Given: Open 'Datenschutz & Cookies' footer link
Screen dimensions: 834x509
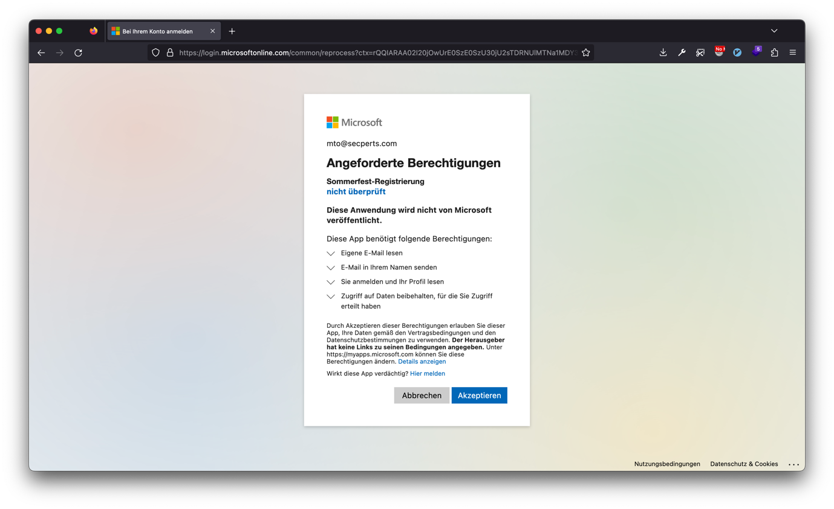Looking at the screenshot, I should click(x=744, y=464).
